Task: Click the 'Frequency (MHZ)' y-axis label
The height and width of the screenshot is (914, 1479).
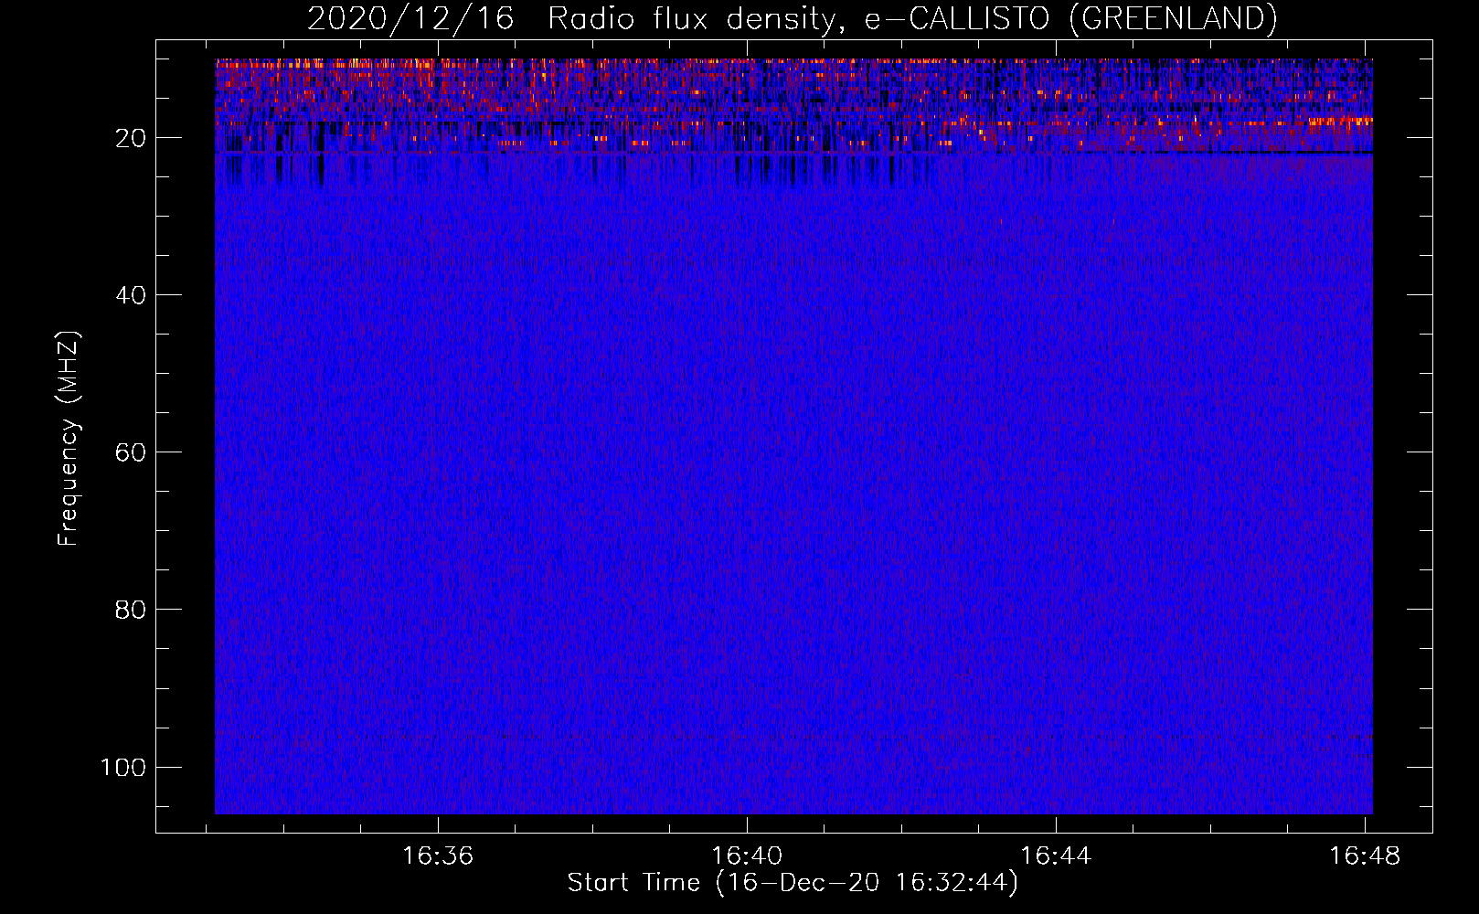Action: pos(69,439)
